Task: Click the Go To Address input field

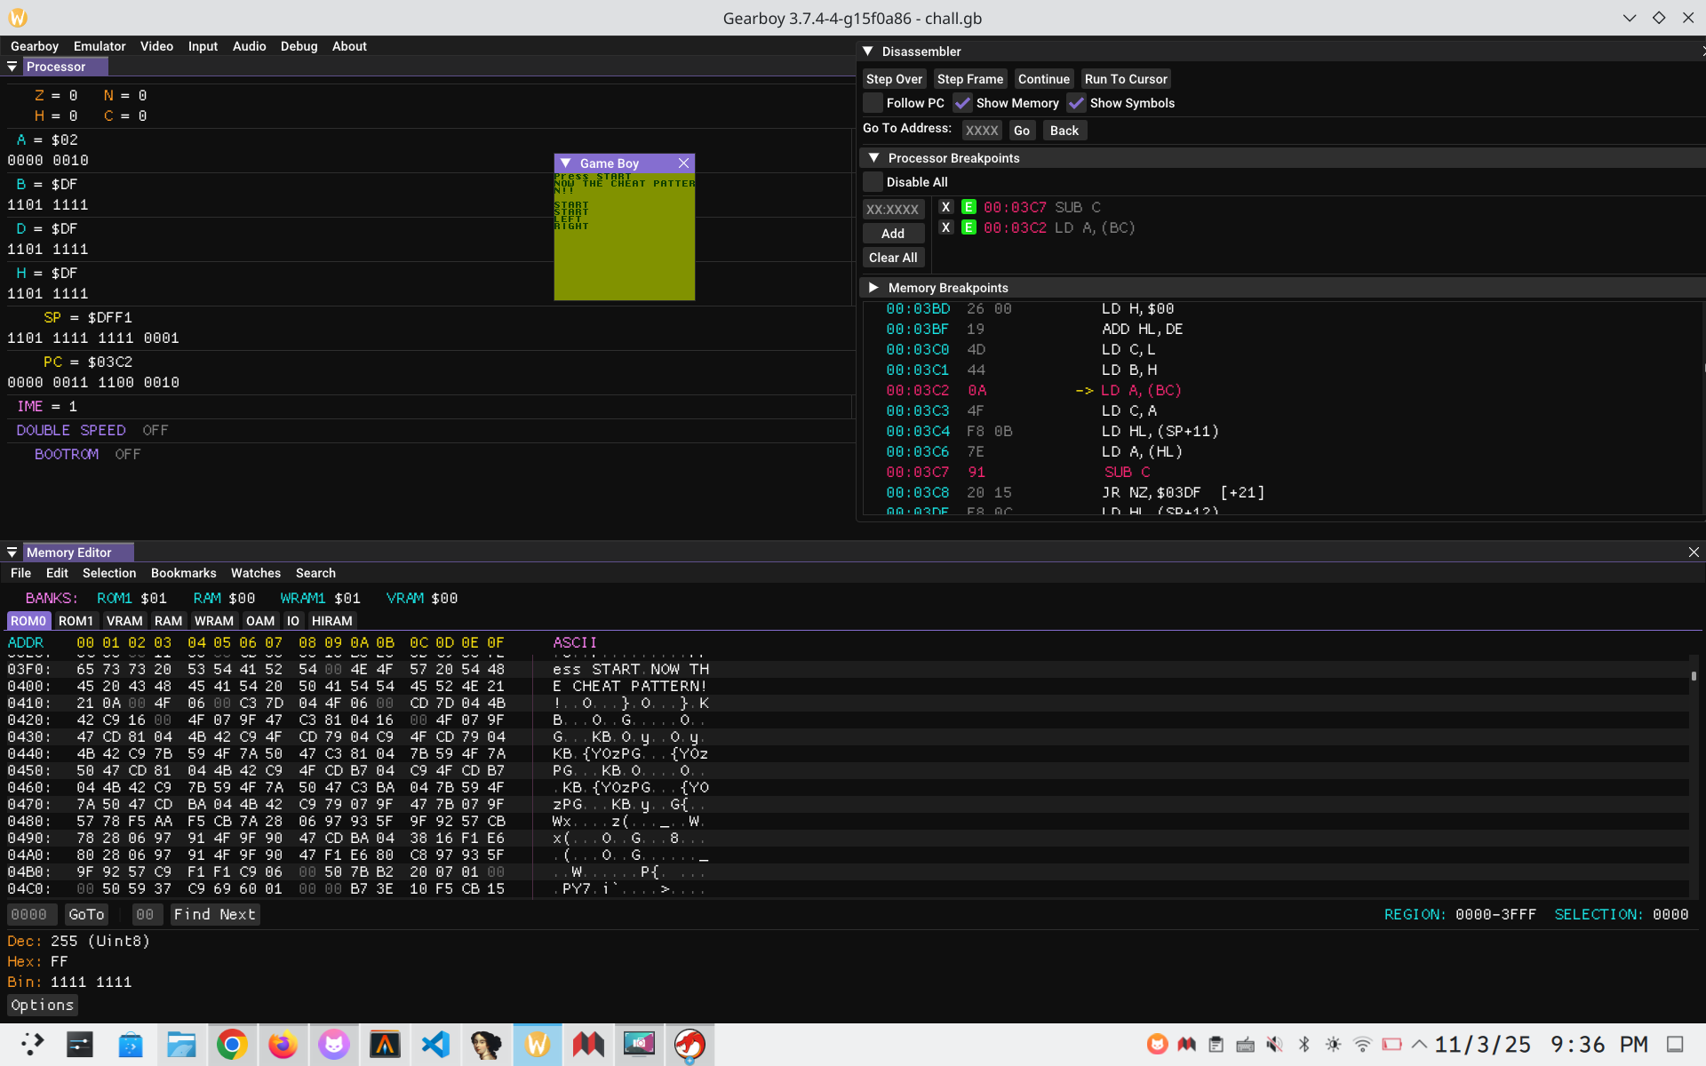Action: tap(981, 131)
